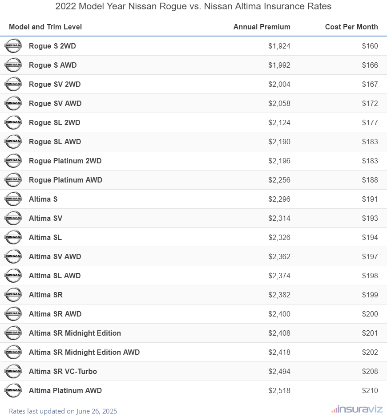
Task: Click the $2,004 annual premium value
Action: (279, 84)
